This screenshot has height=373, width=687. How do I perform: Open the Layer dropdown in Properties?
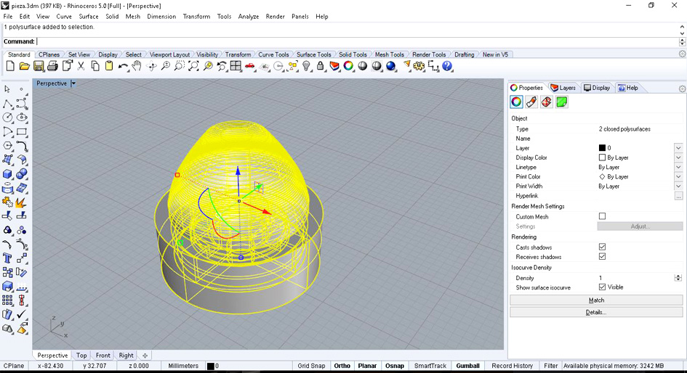tap(678, 148)
